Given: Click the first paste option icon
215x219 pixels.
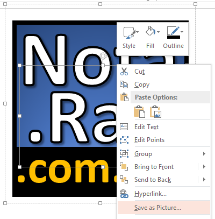Looking at the screenshot, I should point(139,111).
